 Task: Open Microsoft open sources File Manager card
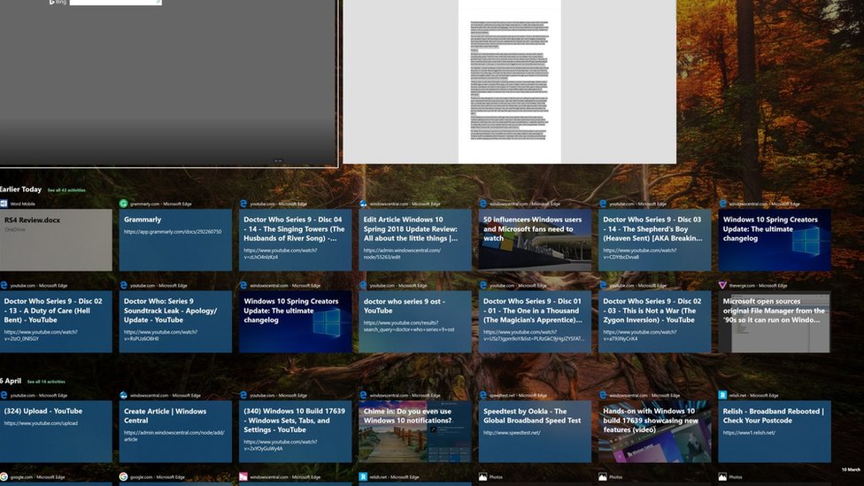[x=774, y=322]
